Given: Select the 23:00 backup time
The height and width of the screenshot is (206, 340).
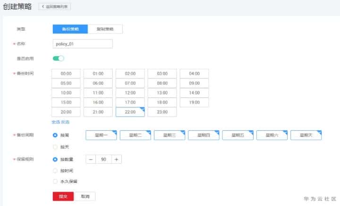Looking at the screenshot, I should pos(162,112).
